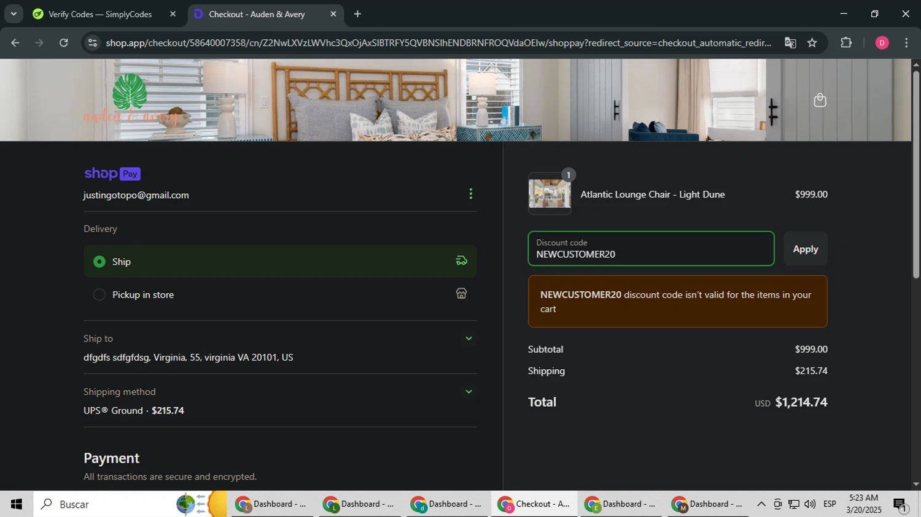Open the cart bag icon in banner
Viewport: 921px width, 517px height.
pos(820,100)
